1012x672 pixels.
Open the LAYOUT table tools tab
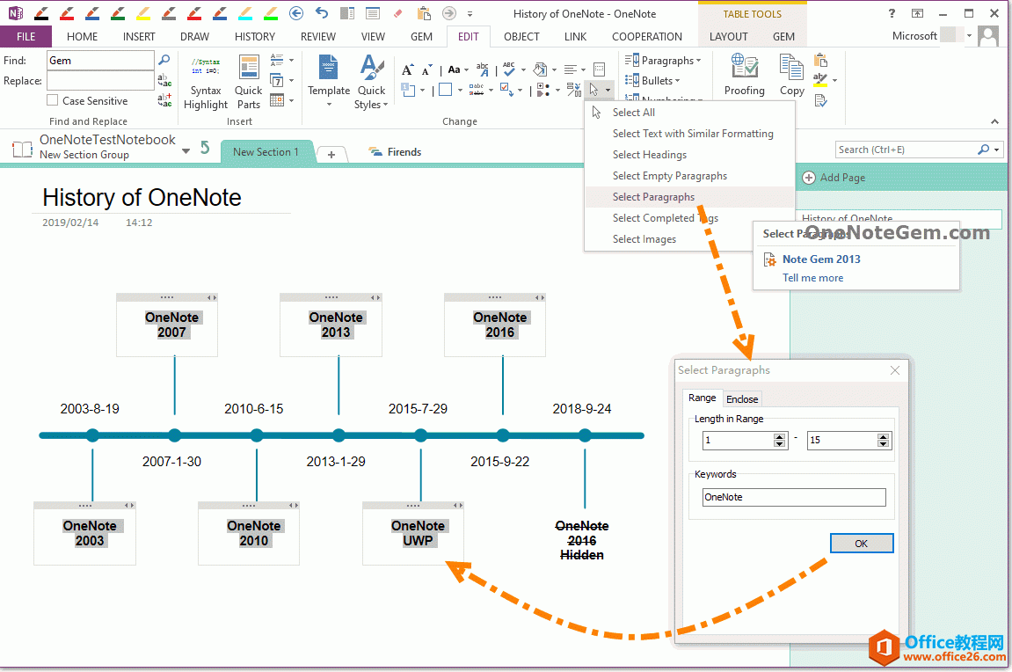(729, 37)
